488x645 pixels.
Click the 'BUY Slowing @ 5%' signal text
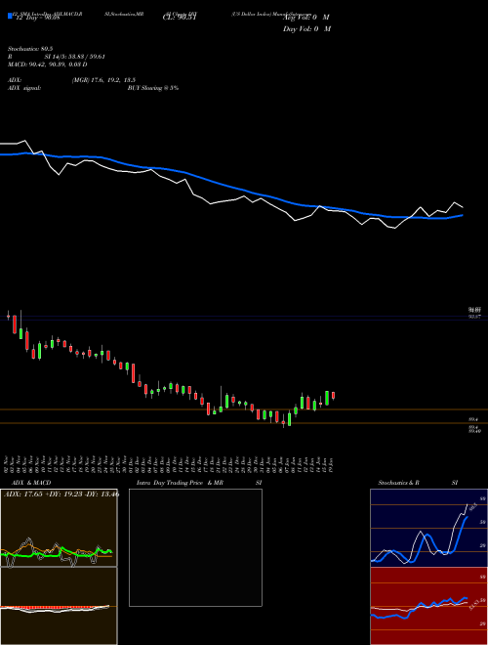pyautogui.click(x=153, y=88)
